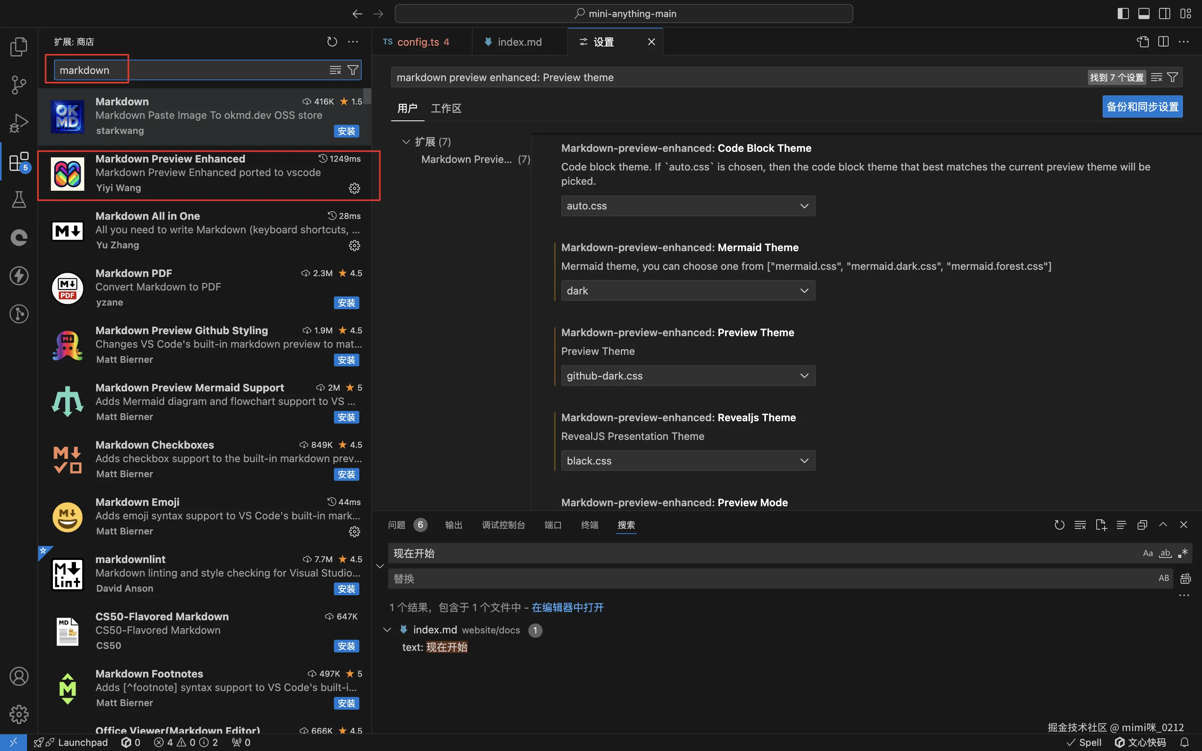Click the extensions list scrollbar thumb
1202x751 pixels.
pyautogui.click(x=367, y=96)
